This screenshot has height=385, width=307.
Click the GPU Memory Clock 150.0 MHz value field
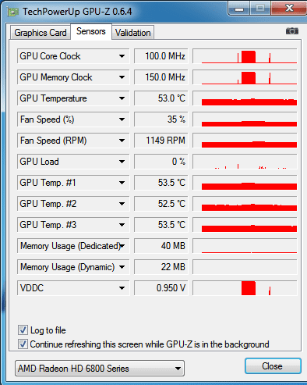point(161,77)
